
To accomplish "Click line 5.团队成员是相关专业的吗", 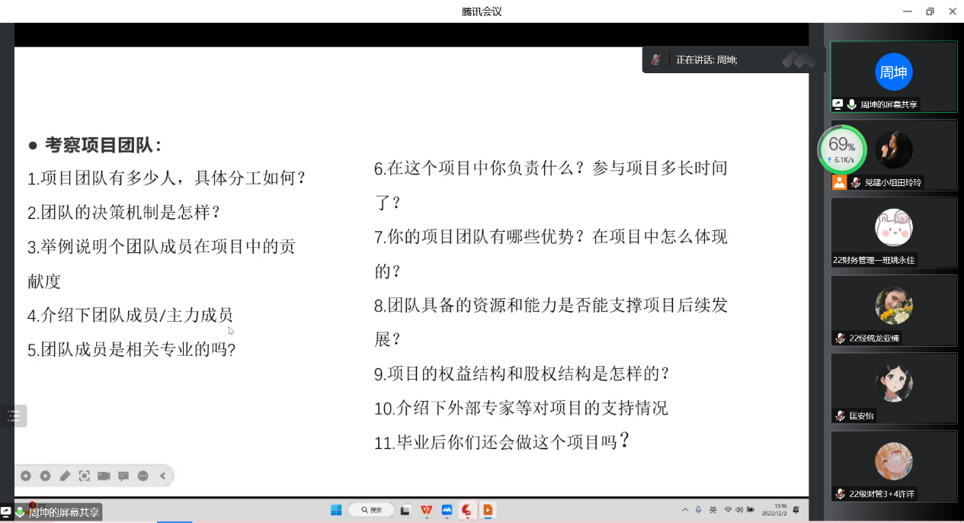I will [132, 350].
